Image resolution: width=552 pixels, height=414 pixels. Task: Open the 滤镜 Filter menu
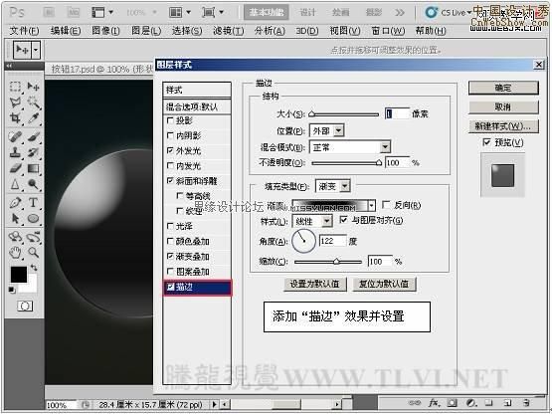pyautogui.click(x=229, y=31)
